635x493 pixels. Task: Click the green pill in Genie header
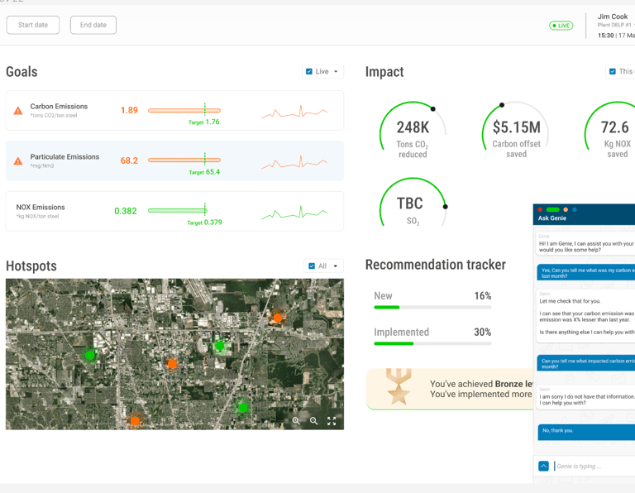click(x=553, y=209)
